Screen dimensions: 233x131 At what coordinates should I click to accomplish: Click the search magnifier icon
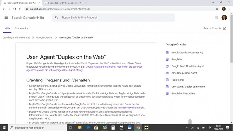(57, 18)
